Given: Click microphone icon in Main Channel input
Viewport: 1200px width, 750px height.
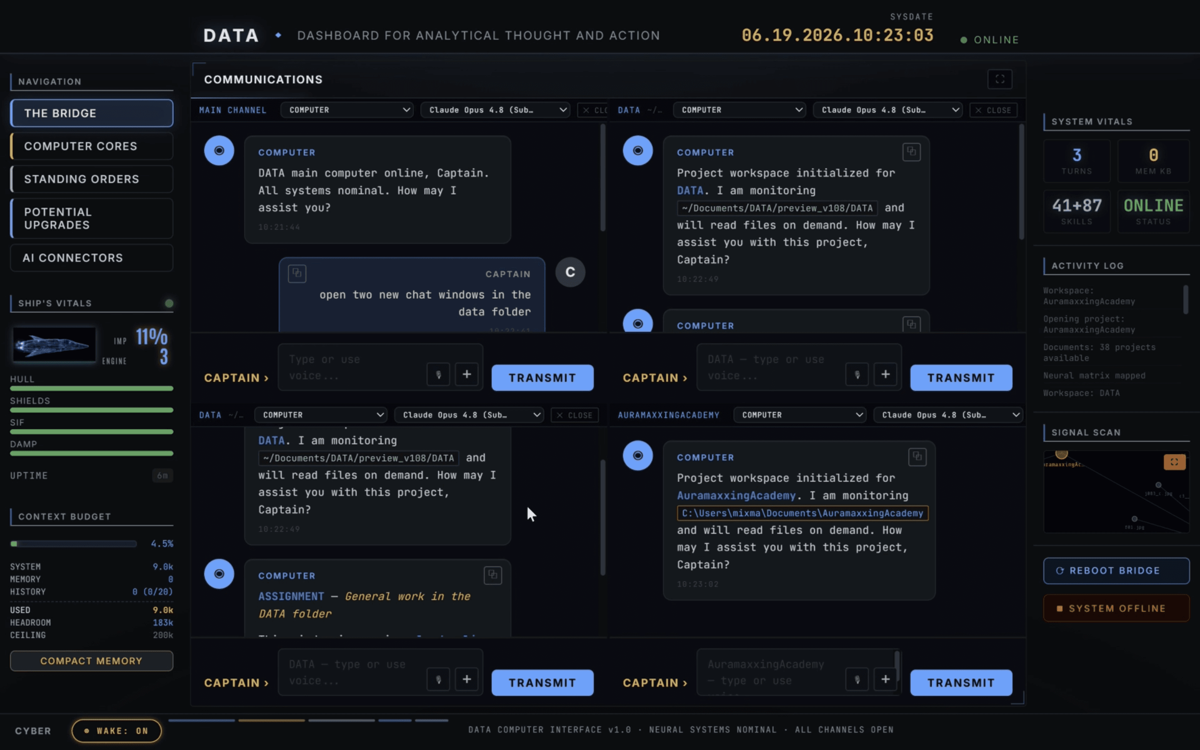Looking at the screenshot, I should tap(438, 374).
